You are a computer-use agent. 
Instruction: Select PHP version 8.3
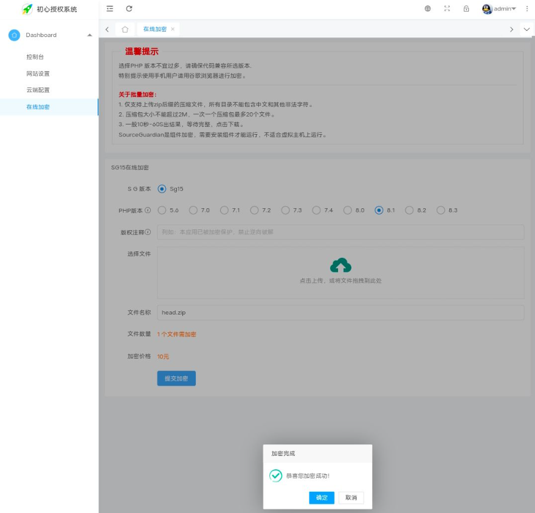tap(441, 210)
